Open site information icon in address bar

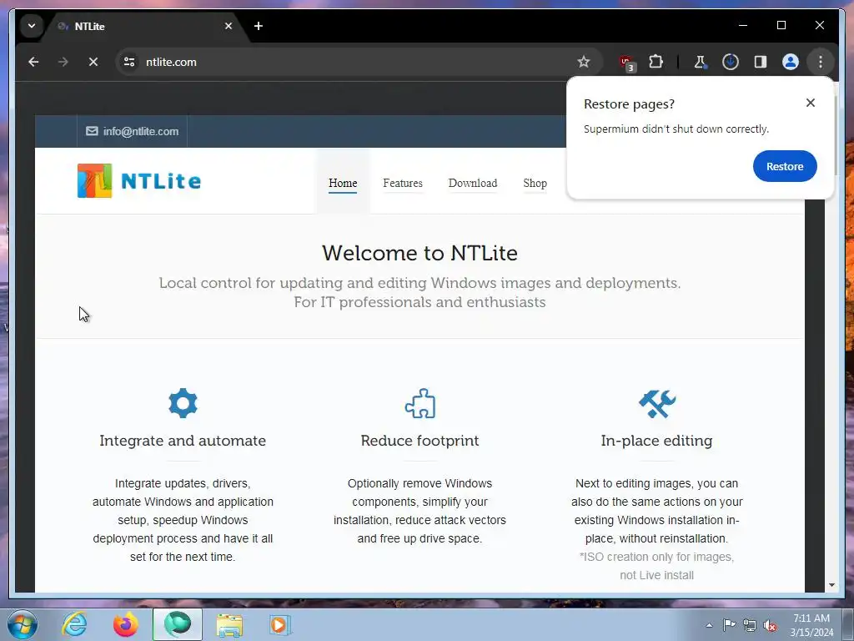click(x=129, y=62)
